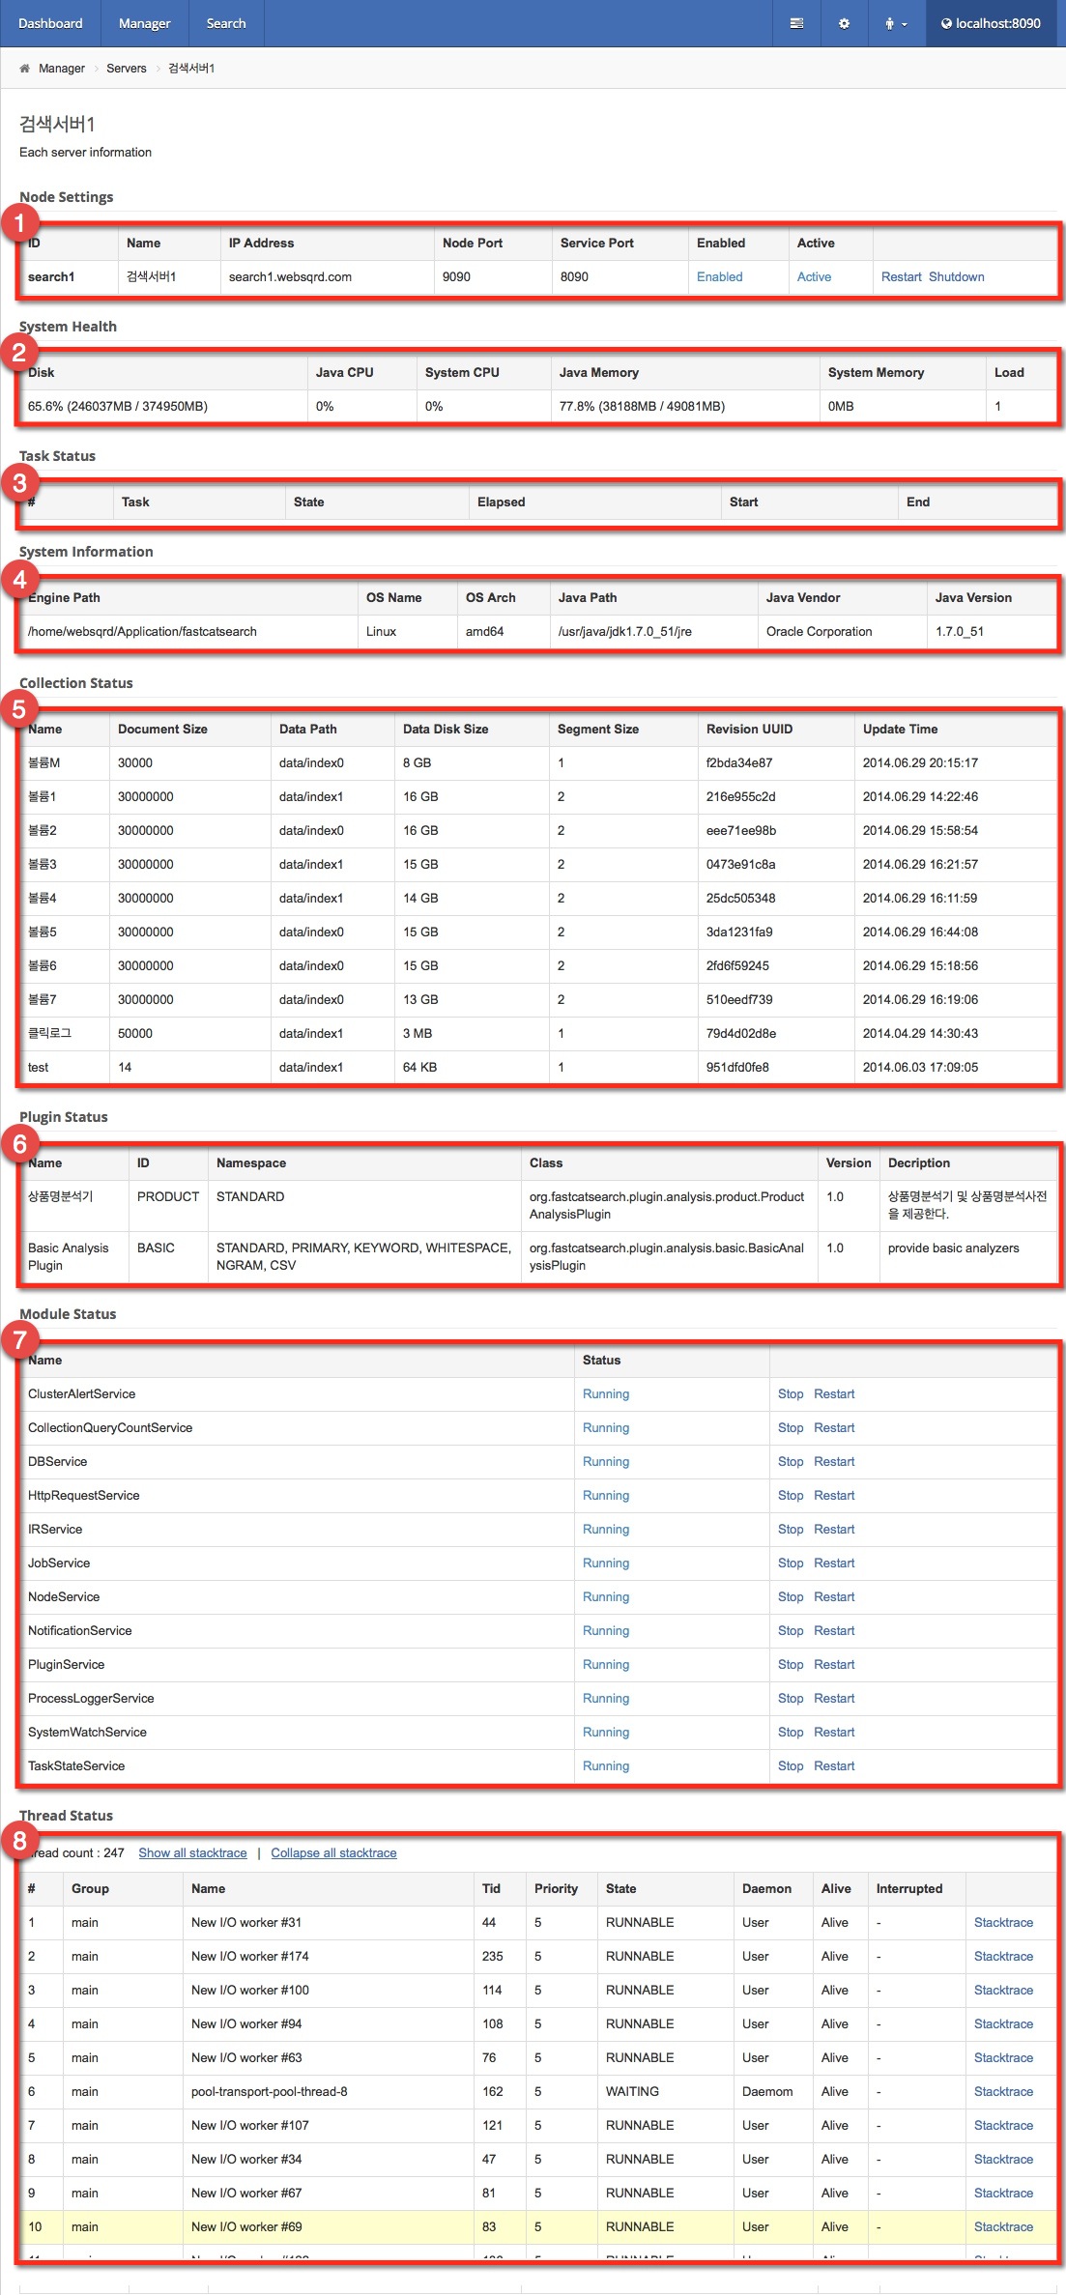Stop the HttpRequestService module

pyautogui.click(x=791, y=1496)
